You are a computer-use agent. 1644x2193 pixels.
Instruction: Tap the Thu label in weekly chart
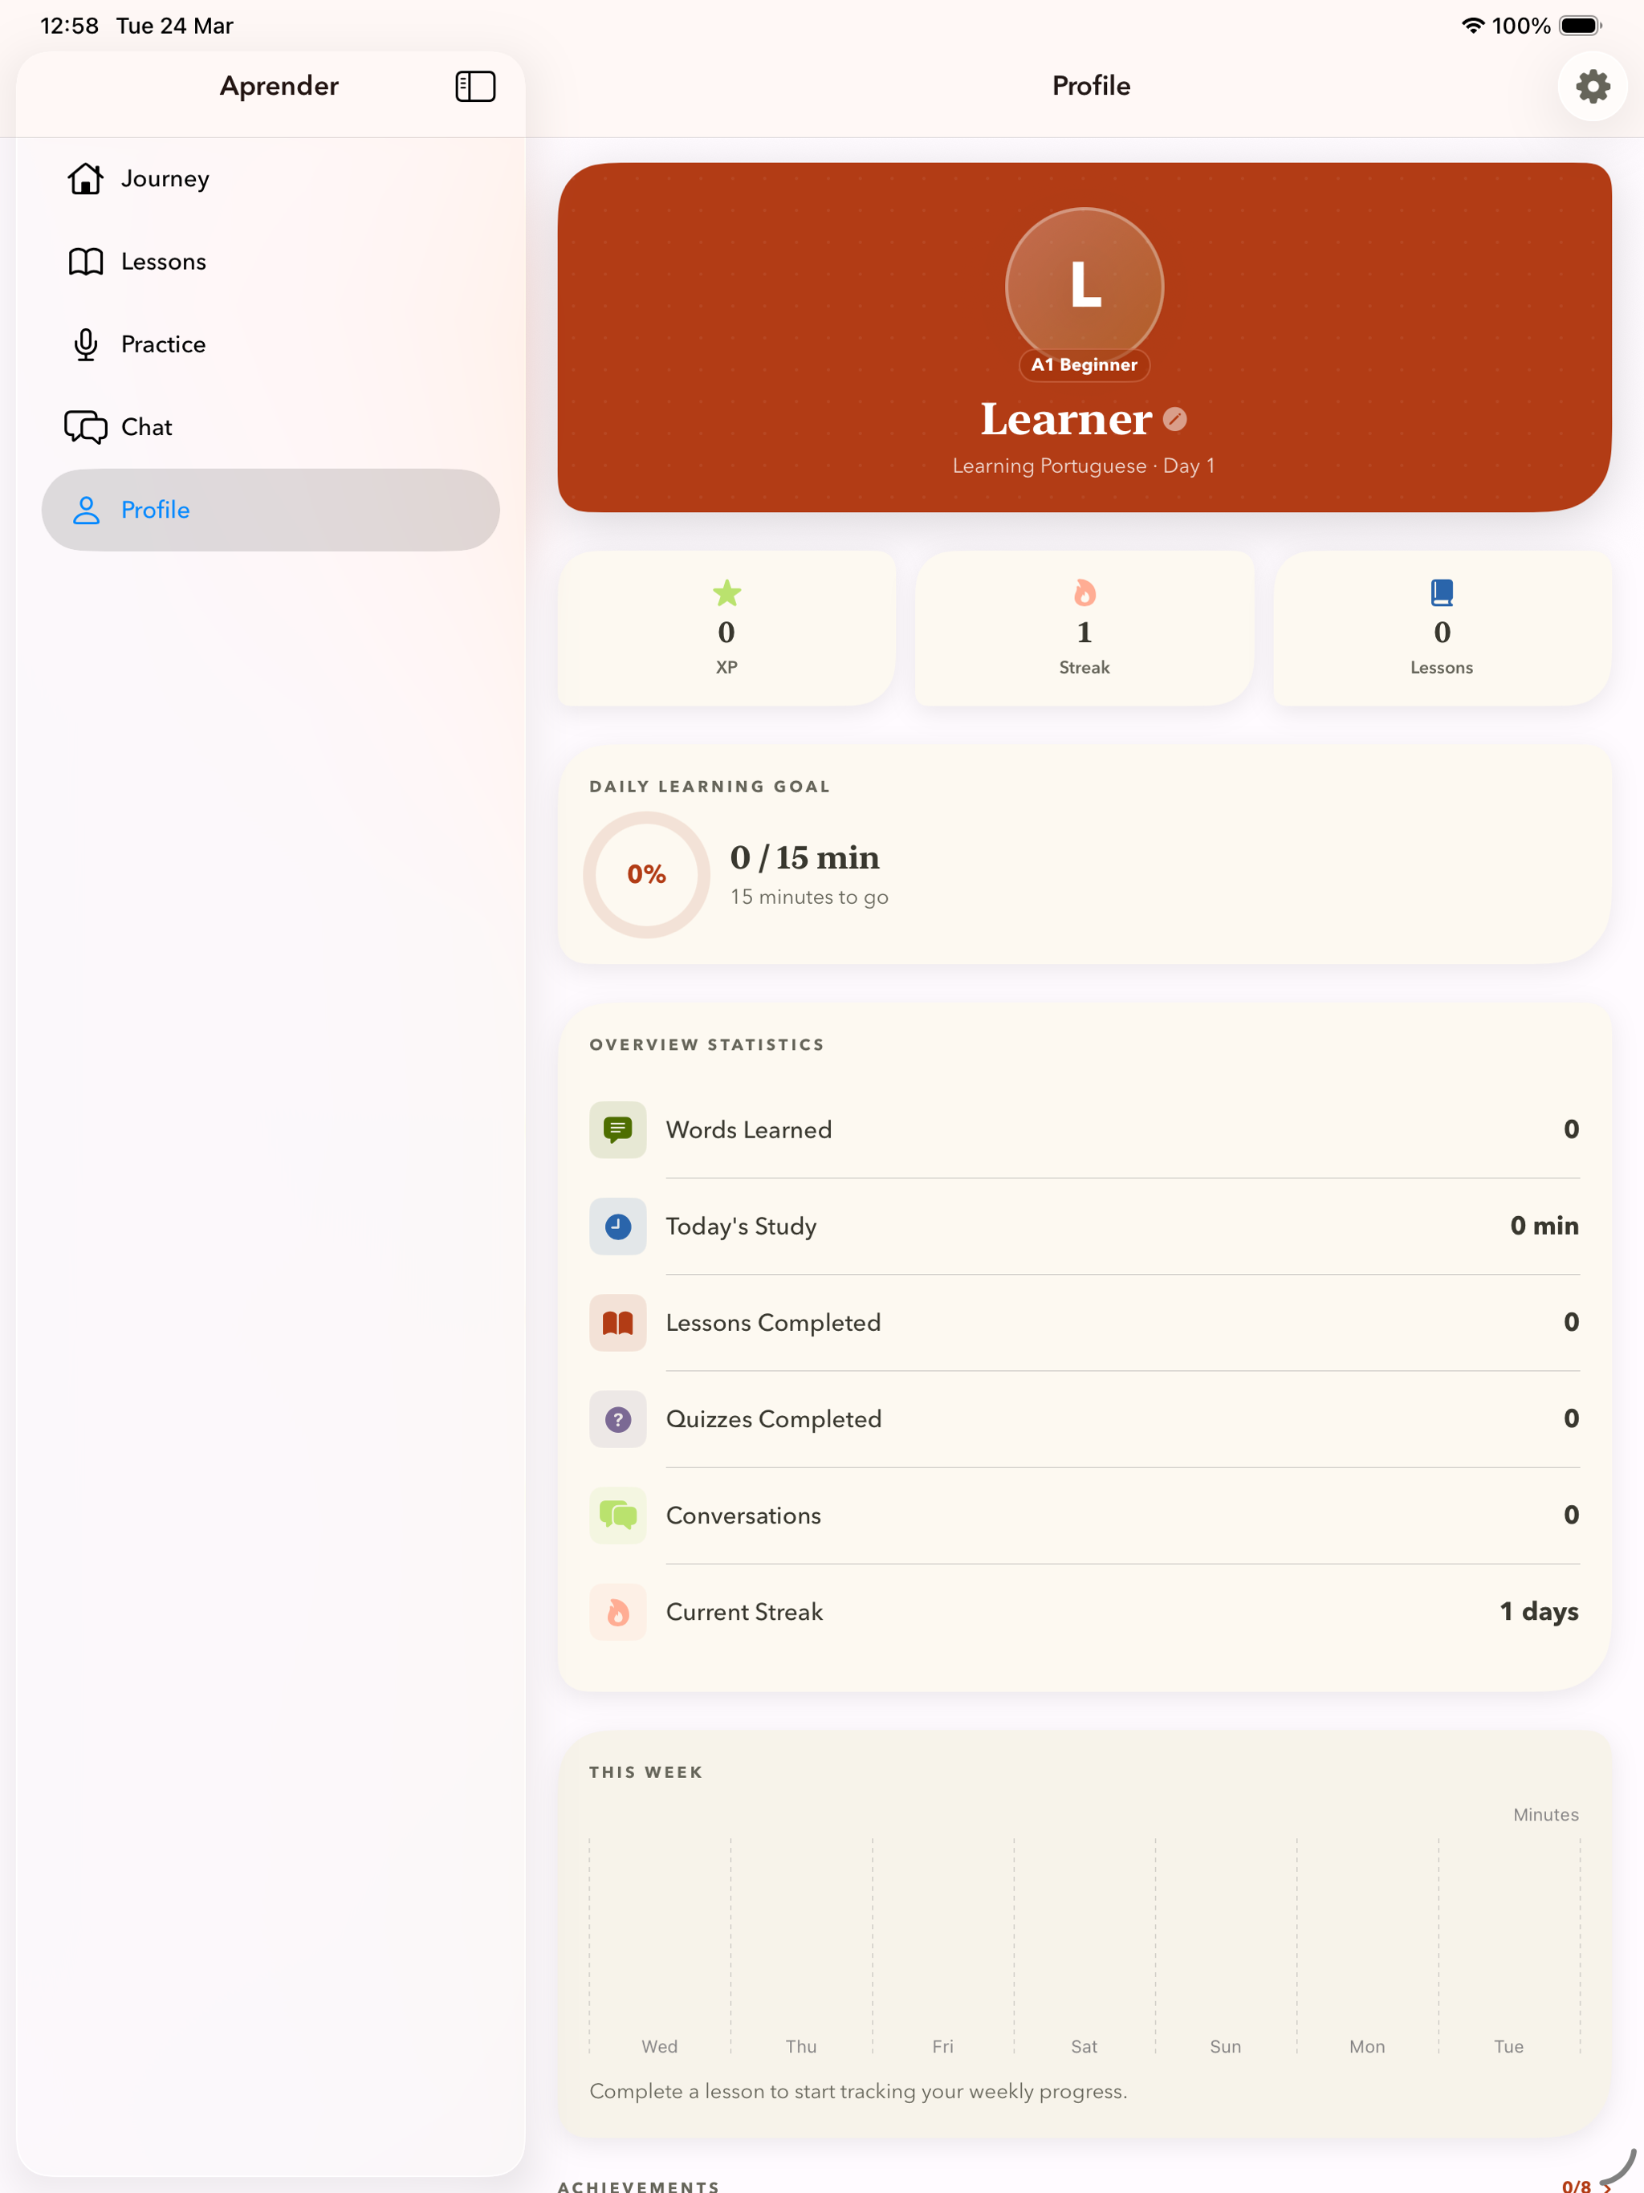pyautogui.click(x=801, y=2047)
